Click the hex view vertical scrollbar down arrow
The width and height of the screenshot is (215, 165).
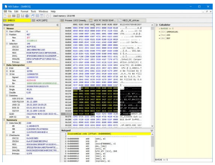coord(152,126)
